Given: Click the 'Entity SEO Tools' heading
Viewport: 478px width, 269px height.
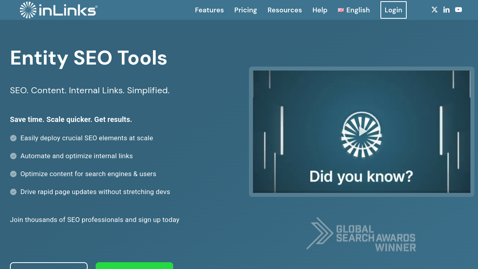Looking at the screenshot, I should (88, 58).
